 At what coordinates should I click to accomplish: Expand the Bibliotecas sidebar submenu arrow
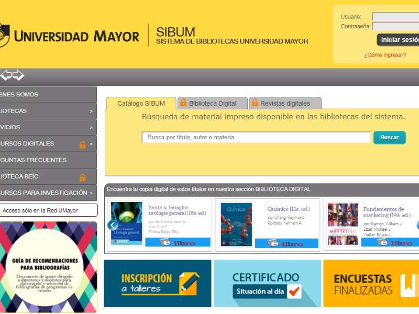pos(91,111)
